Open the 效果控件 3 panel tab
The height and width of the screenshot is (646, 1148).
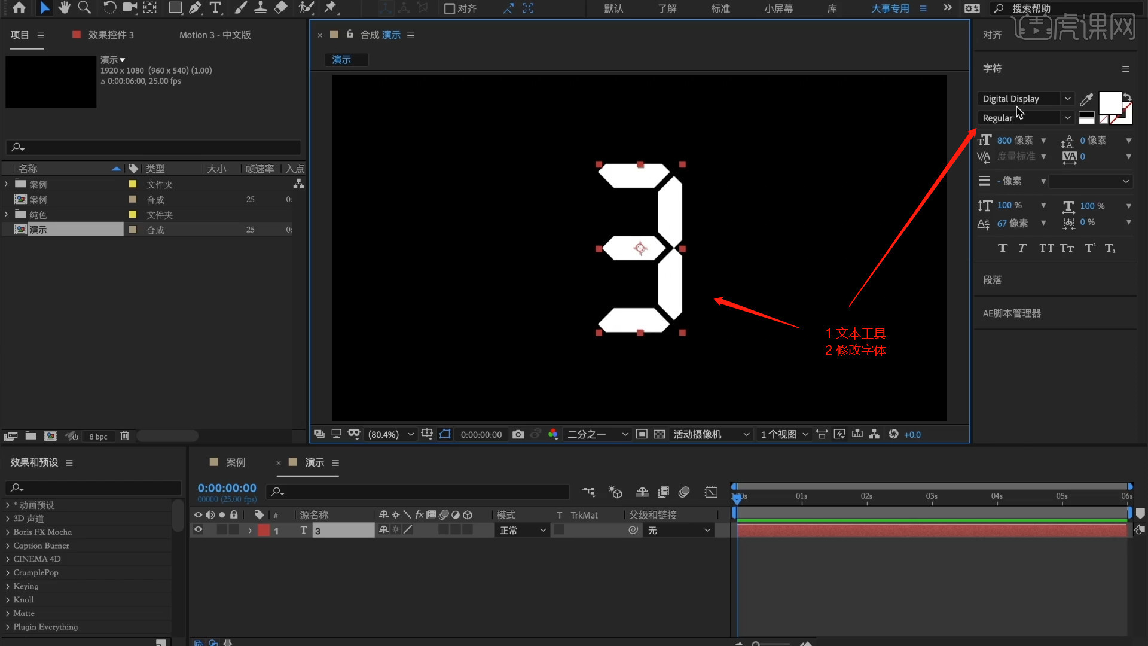point(111,35)
